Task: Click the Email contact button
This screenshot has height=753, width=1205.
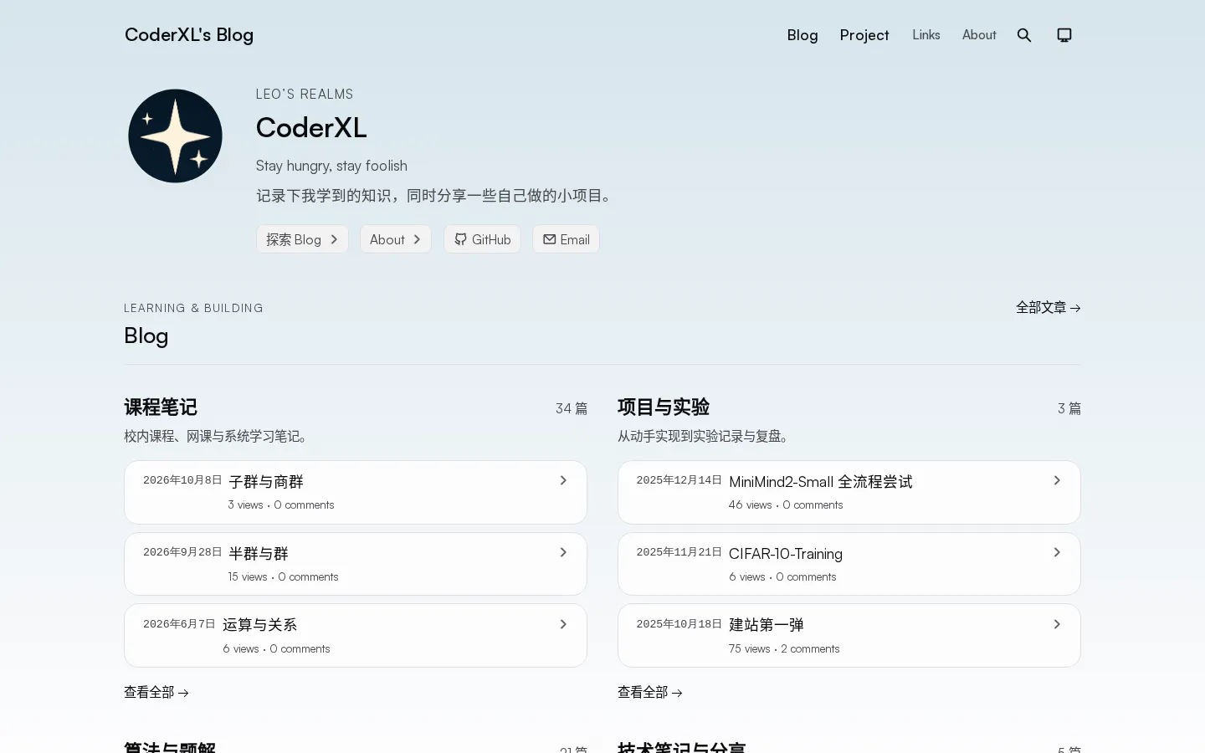Action: 566,239
